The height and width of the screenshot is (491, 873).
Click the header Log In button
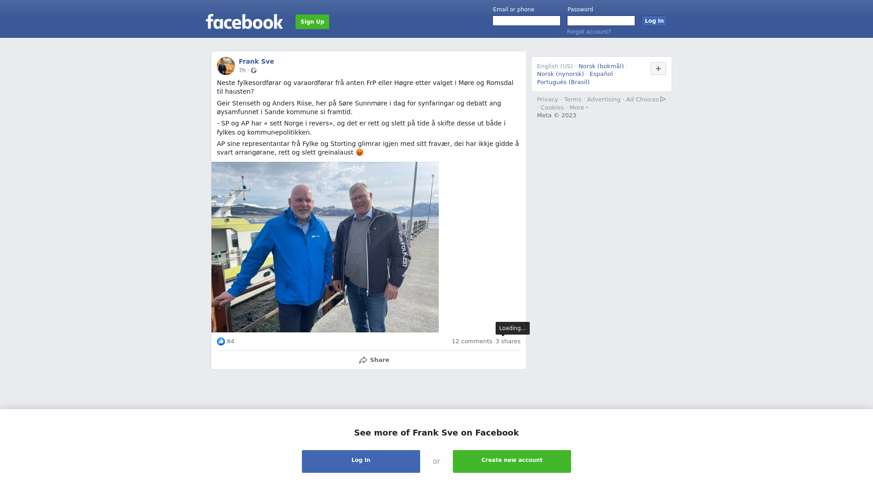[x=654, y=21]
